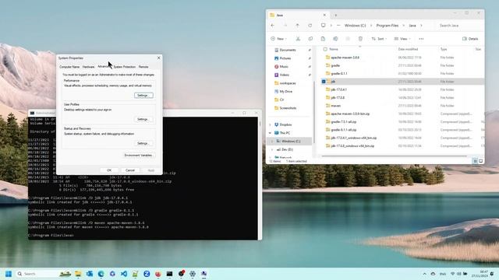Expand breadcrumb chevron after Program Files

[404, 26]
